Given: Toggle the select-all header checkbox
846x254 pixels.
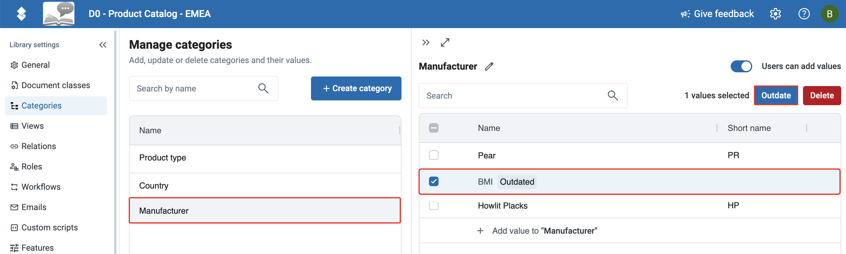Looking at the screenshot, I should 433,128.
